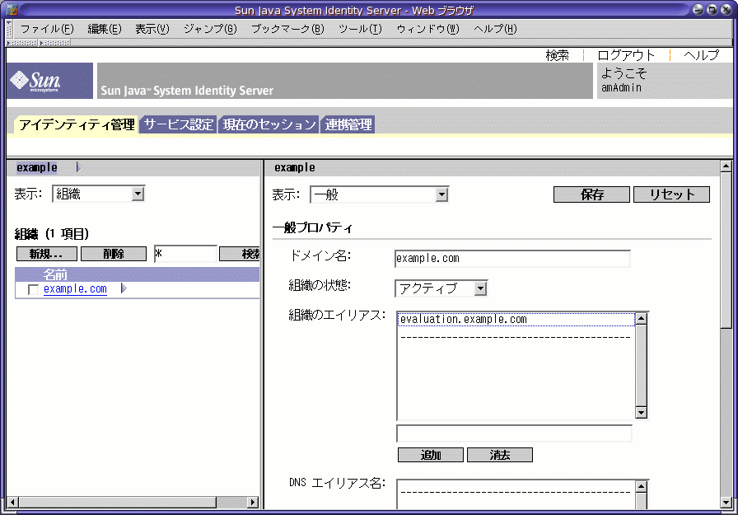Open the ジャンプ(G) menu
This screenshot has width=738, height=515.
210,29
